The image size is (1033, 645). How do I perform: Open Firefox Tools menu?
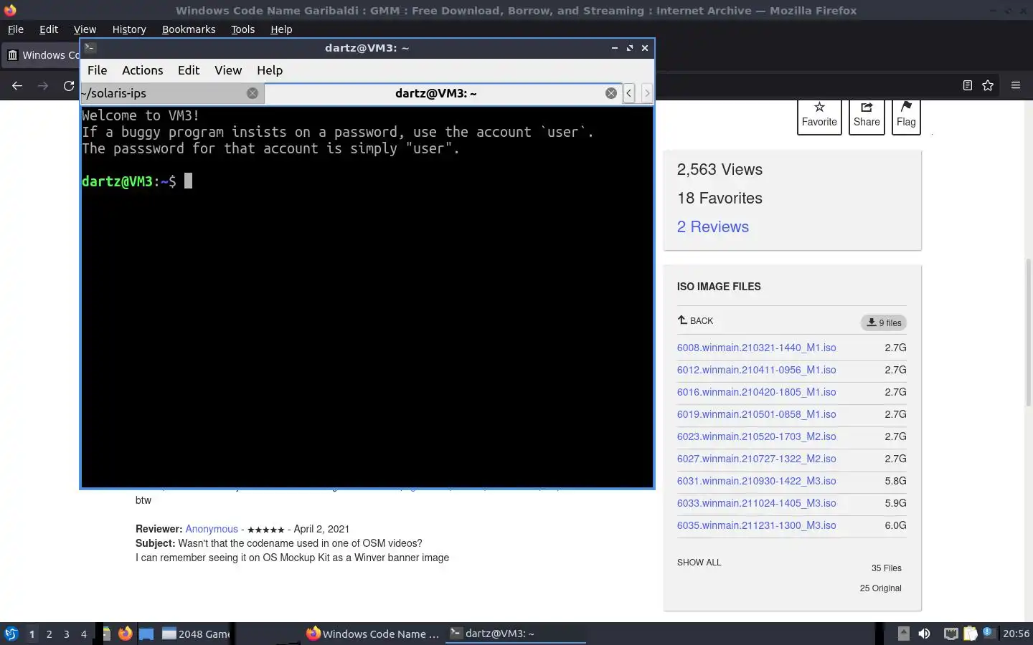242,29
